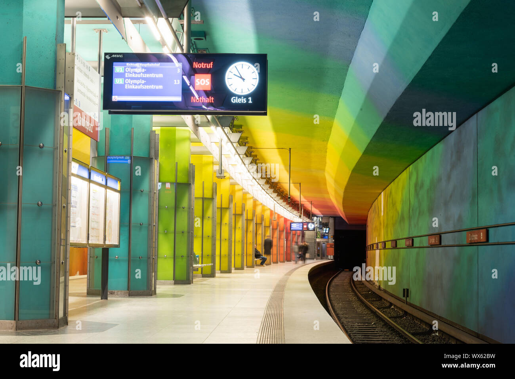Click the analog clock face
Image resolution: width=515 pixels, height=379 pixels.
(x=242, y=78)
